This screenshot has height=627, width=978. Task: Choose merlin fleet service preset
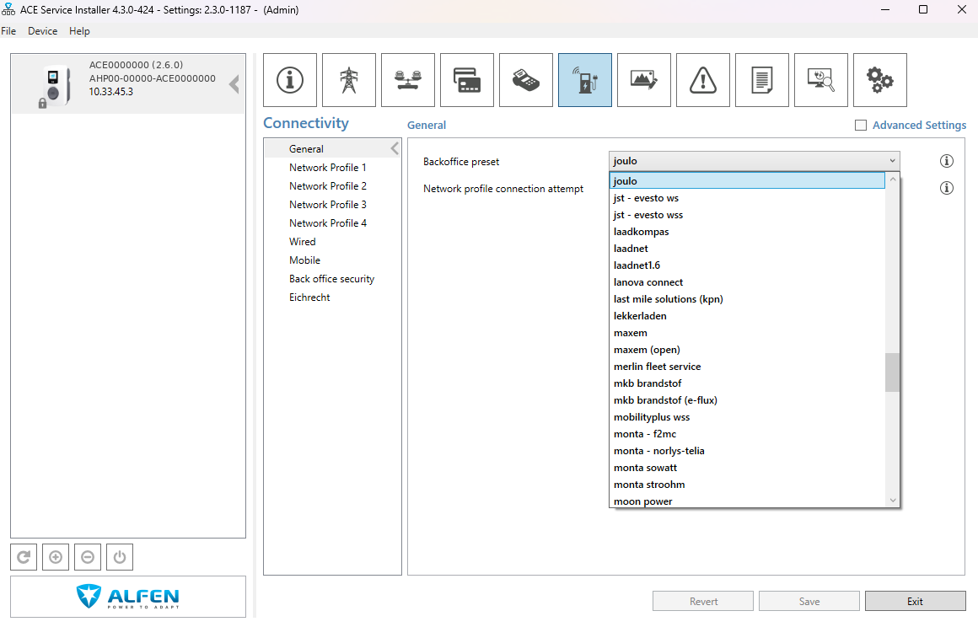click(x=747, y=366)
